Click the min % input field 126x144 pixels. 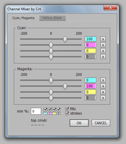(x=36, y=111)
